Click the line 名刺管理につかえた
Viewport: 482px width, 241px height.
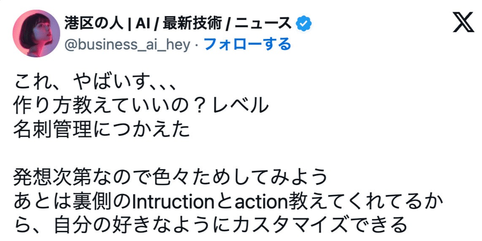click(x=102, y=131)
